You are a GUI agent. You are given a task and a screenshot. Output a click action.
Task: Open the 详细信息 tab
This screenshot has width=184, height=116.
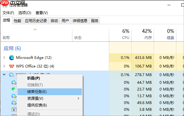point(80,21)
